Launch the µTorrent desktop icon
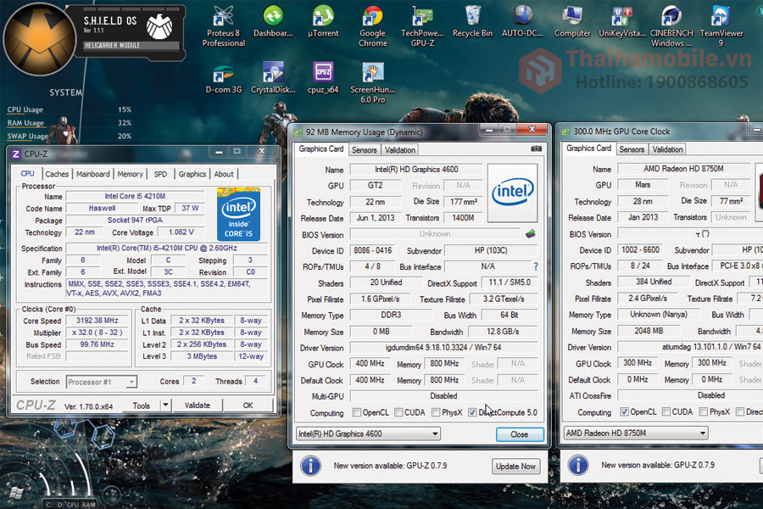The height and width of the screenshot is (509, 763). pyautogui.click(x=323, y=21)
